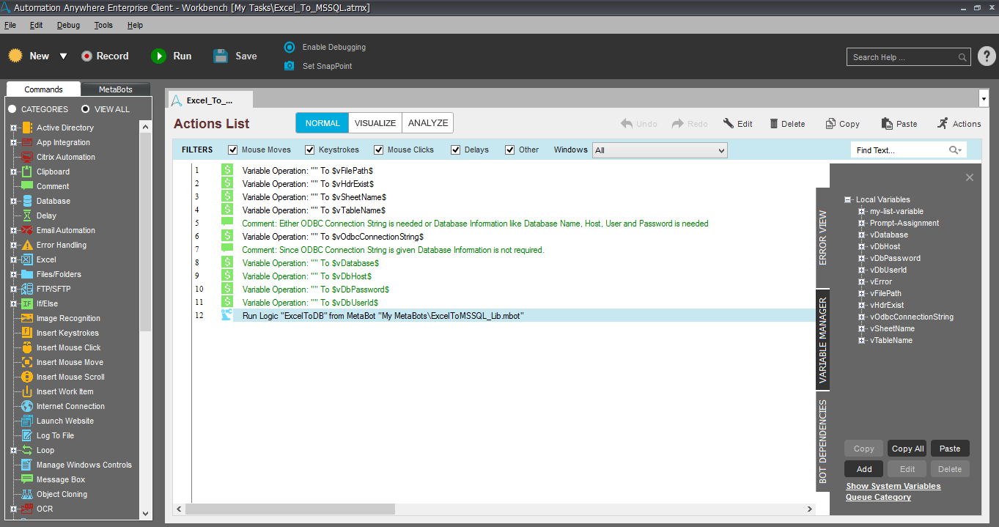The height and width of the screenshot is (527, 999).
Task: Click the Copy All variables button
Action: pyautogui.click(x=907, y=449)
